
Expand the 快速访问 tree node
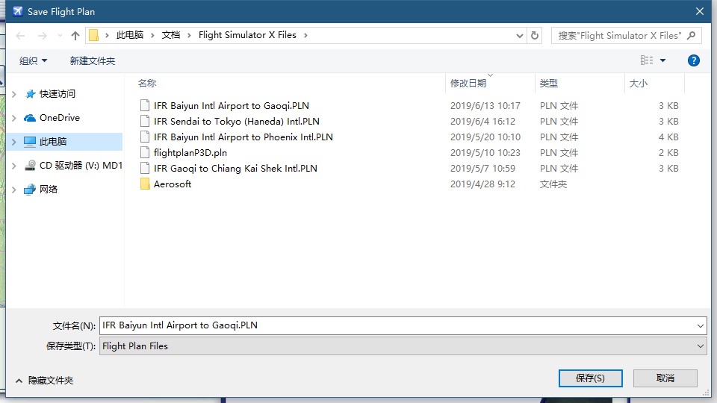[x=13, y=94]
